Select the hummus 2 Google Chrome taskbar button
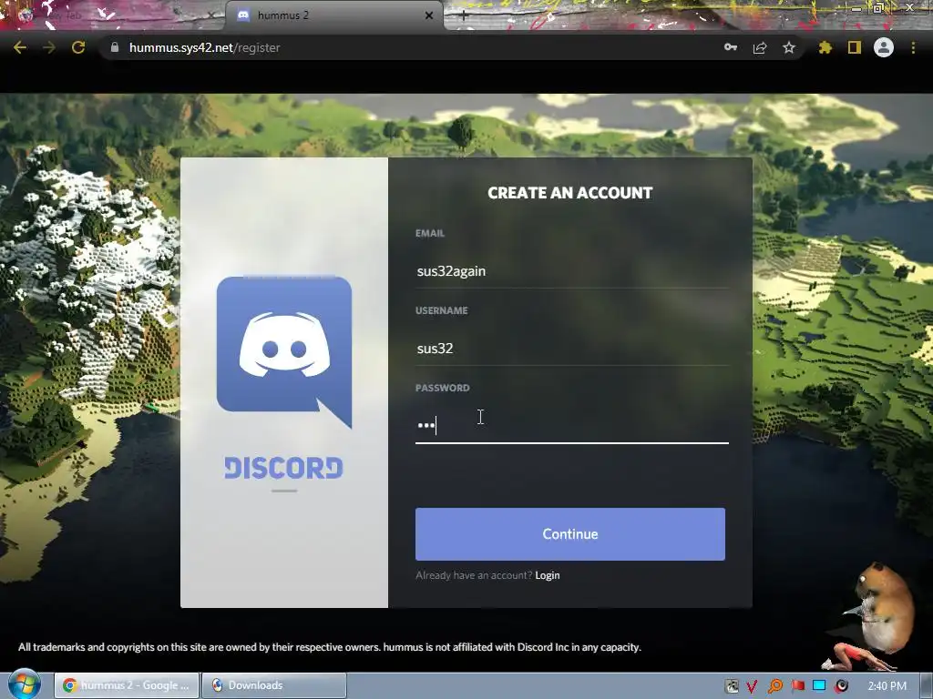Screen dimensions: 933x699 pos(127,685)
